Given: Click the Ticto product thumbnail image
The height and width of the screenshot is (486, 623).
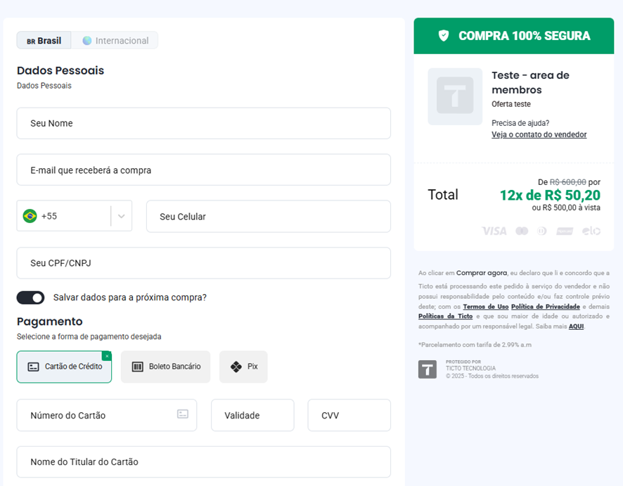Looking at the screenshot, I should click(x=455, y=96).
